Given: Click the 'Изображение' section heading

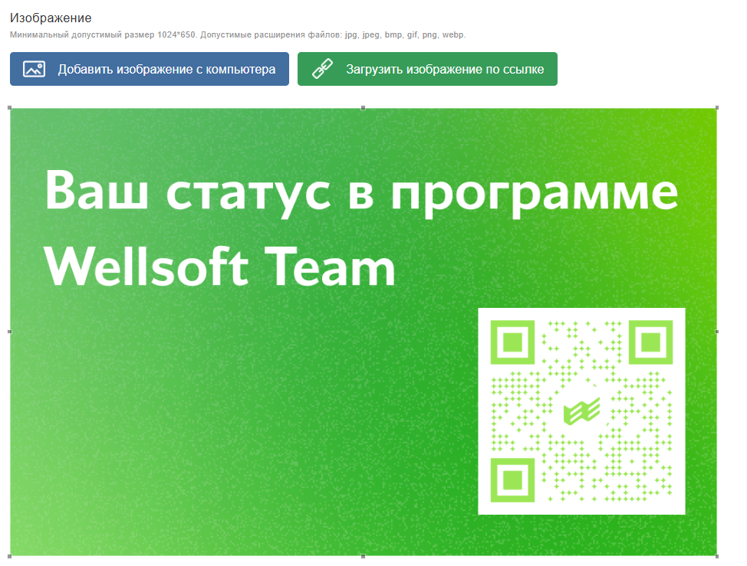Looking at the screenshot, I should (51, 18).
